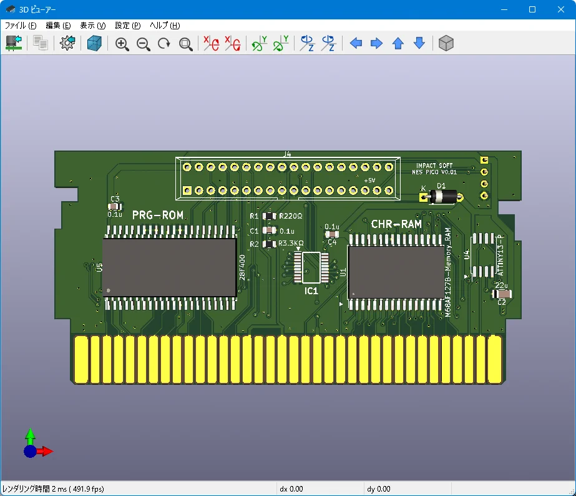
Task: Rotate Y clockwise icon
Action: (x=260, y=43)
